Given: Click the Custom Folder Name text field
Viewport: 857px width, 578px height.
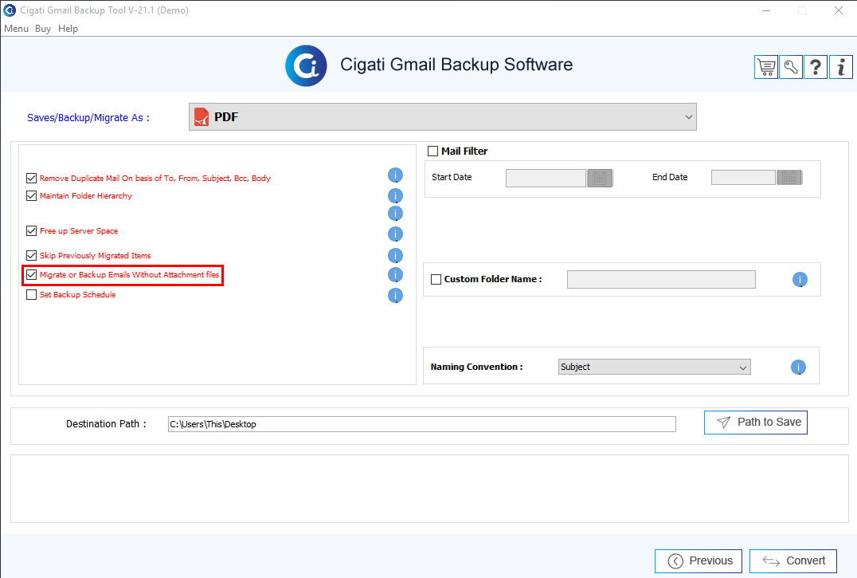Looking at the screenshot, I should (x=661, y=279).
